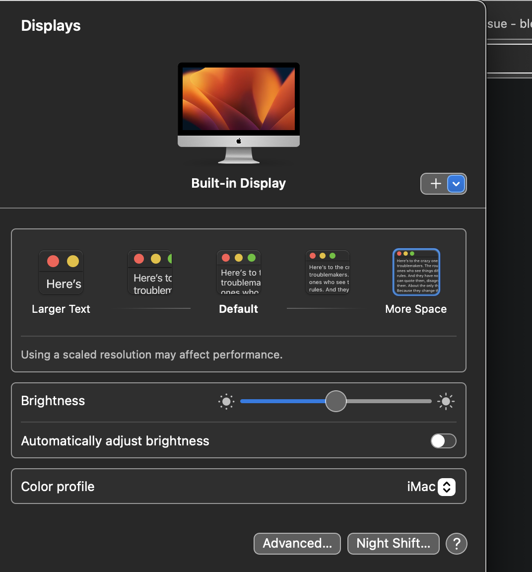
Task: Open help with the question mark button
Action: click(457, 544)
